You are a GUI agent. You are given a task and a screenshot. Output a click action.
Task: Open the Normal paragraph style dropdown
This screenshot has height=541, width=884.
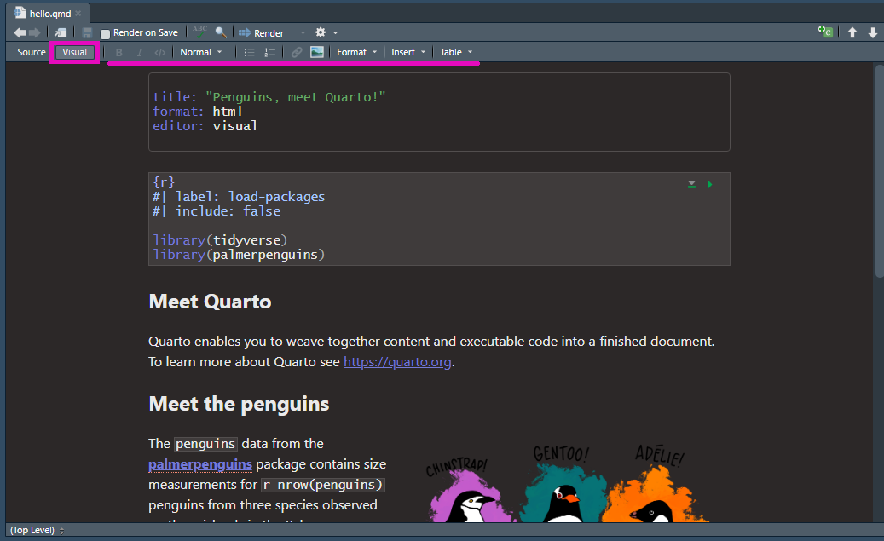(200, 52)
